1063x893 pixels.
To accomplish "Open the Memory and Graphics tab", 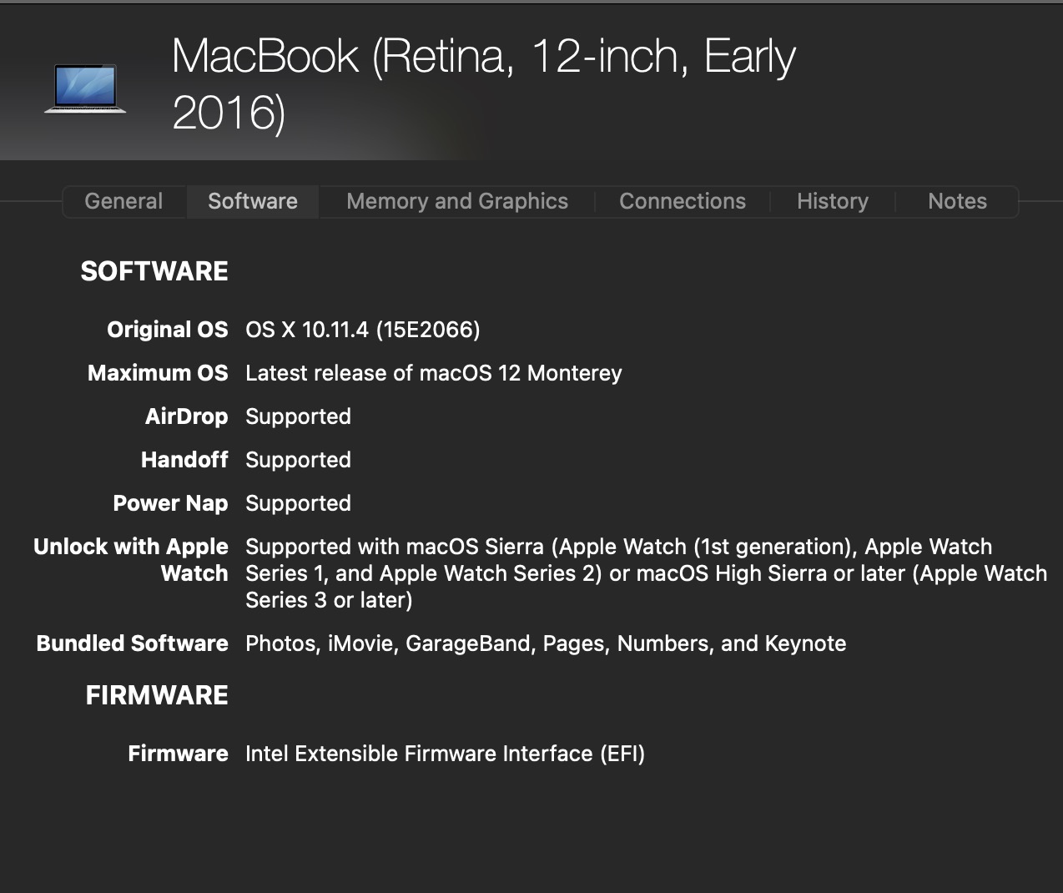I will (456, 201).
